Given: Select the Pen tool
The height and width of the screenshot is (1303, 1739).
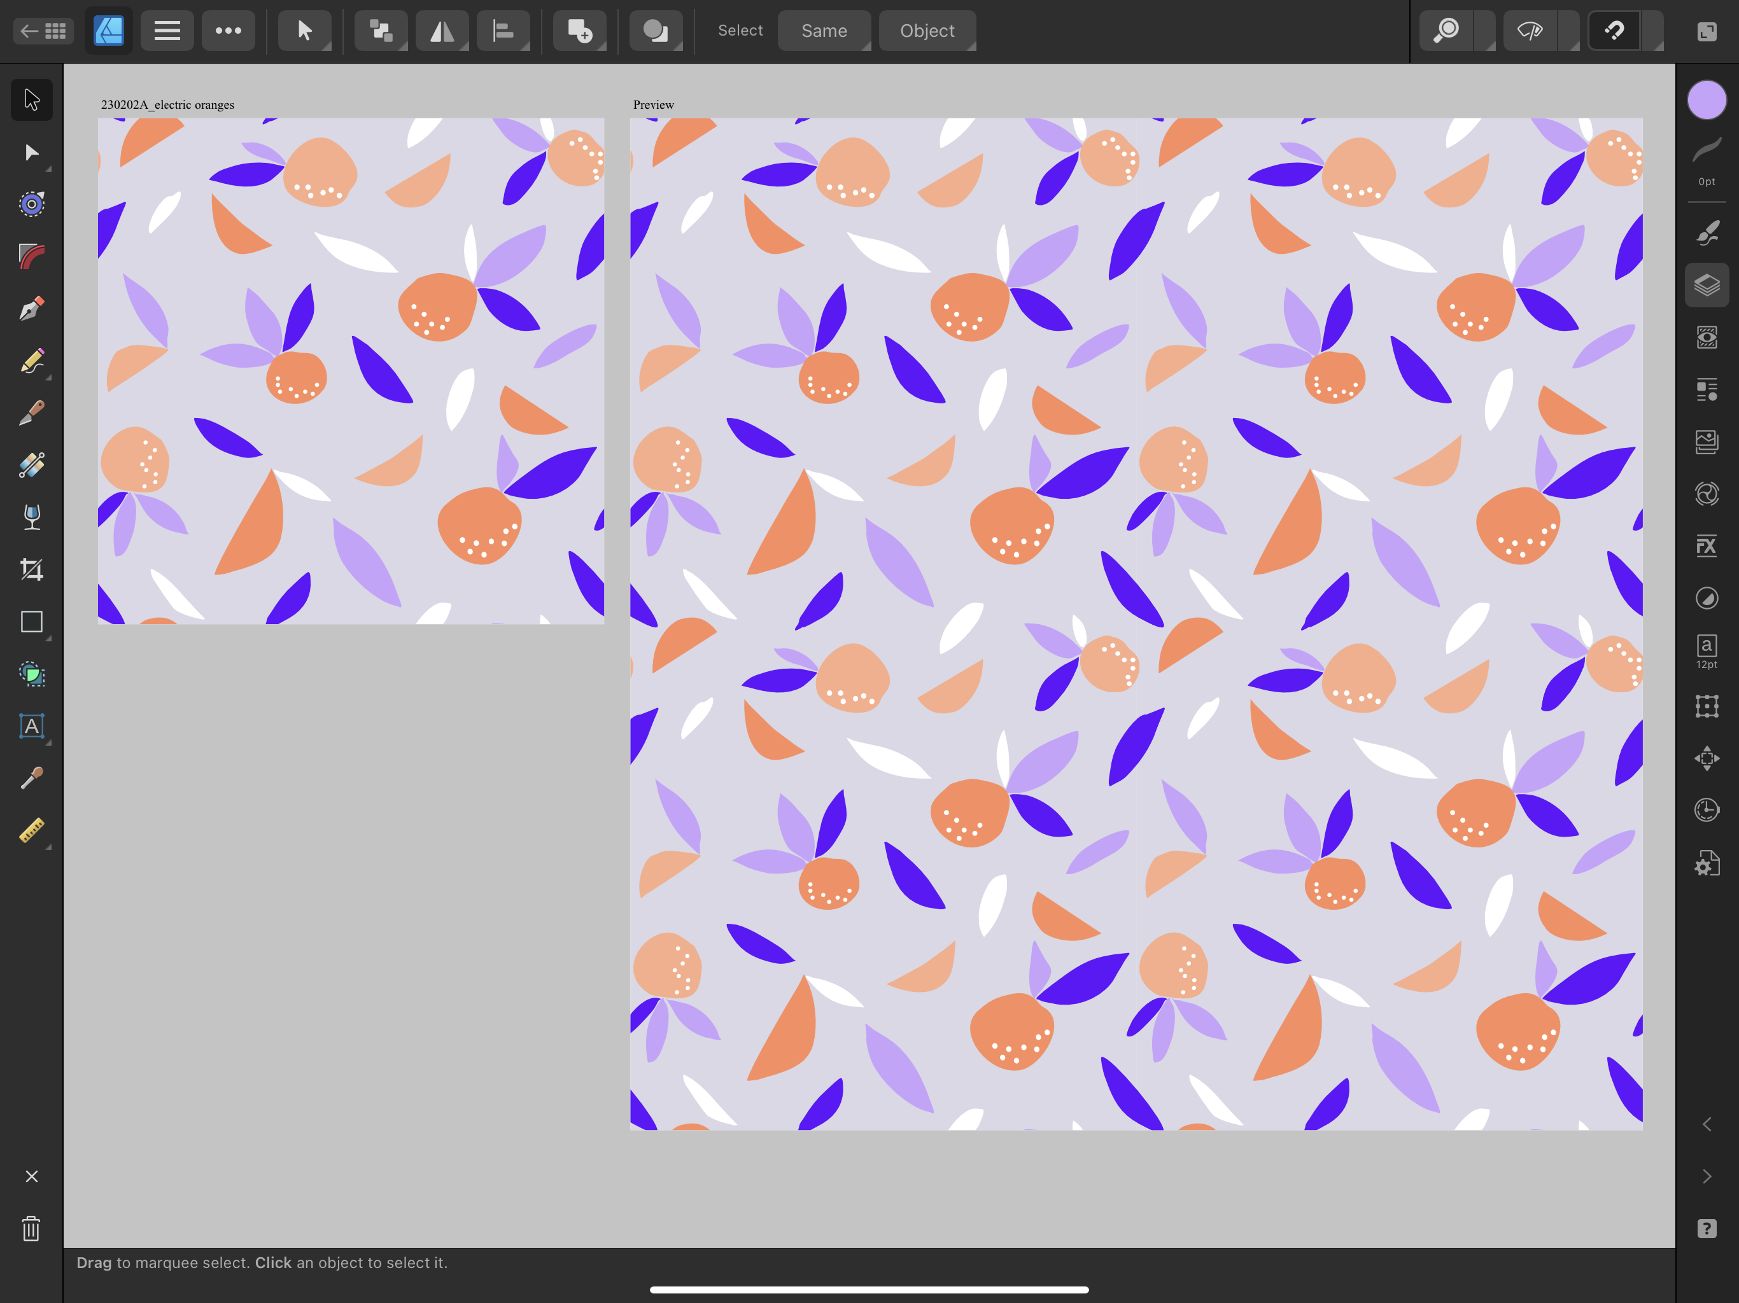Looking at the screenshot, I should point(31,309).
